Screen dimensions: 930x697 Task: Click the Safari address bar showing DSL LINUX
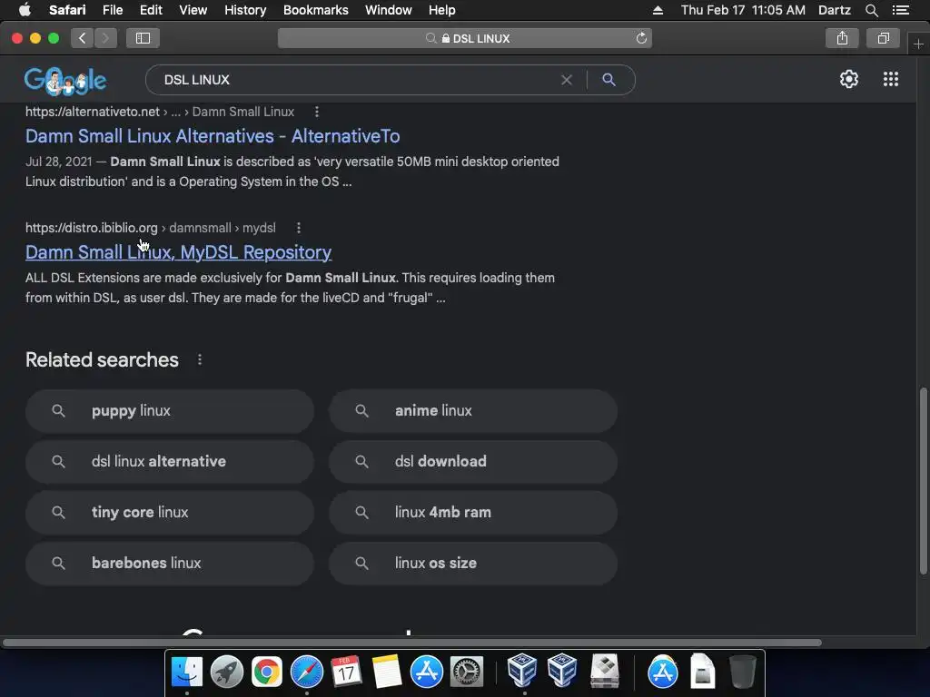pos(465,38)
